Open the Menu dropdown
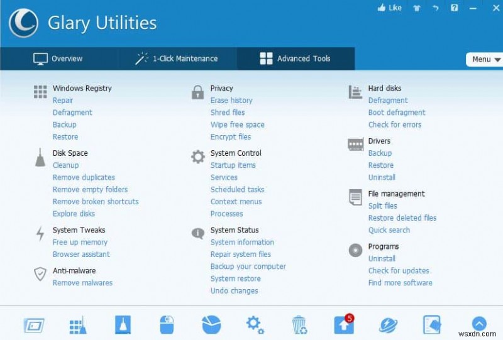Image resolution: width=503 pixels, height=340 pixels. tap(484, 59)
